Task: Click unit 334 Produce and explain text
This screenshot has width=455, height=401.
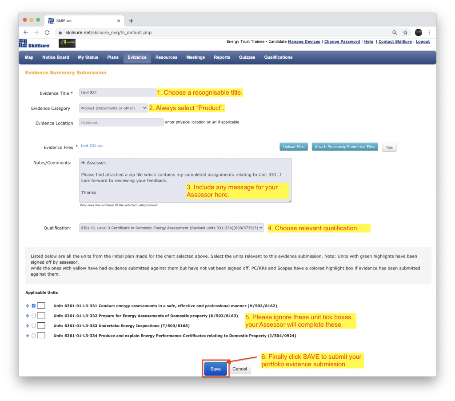Action: pyautogui.click(x=175, y=336)
